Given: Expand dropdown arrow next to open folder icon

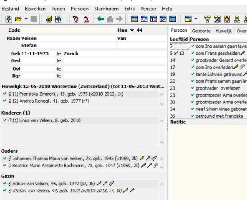Looking at the screenshot, I should tap(26, 19).
